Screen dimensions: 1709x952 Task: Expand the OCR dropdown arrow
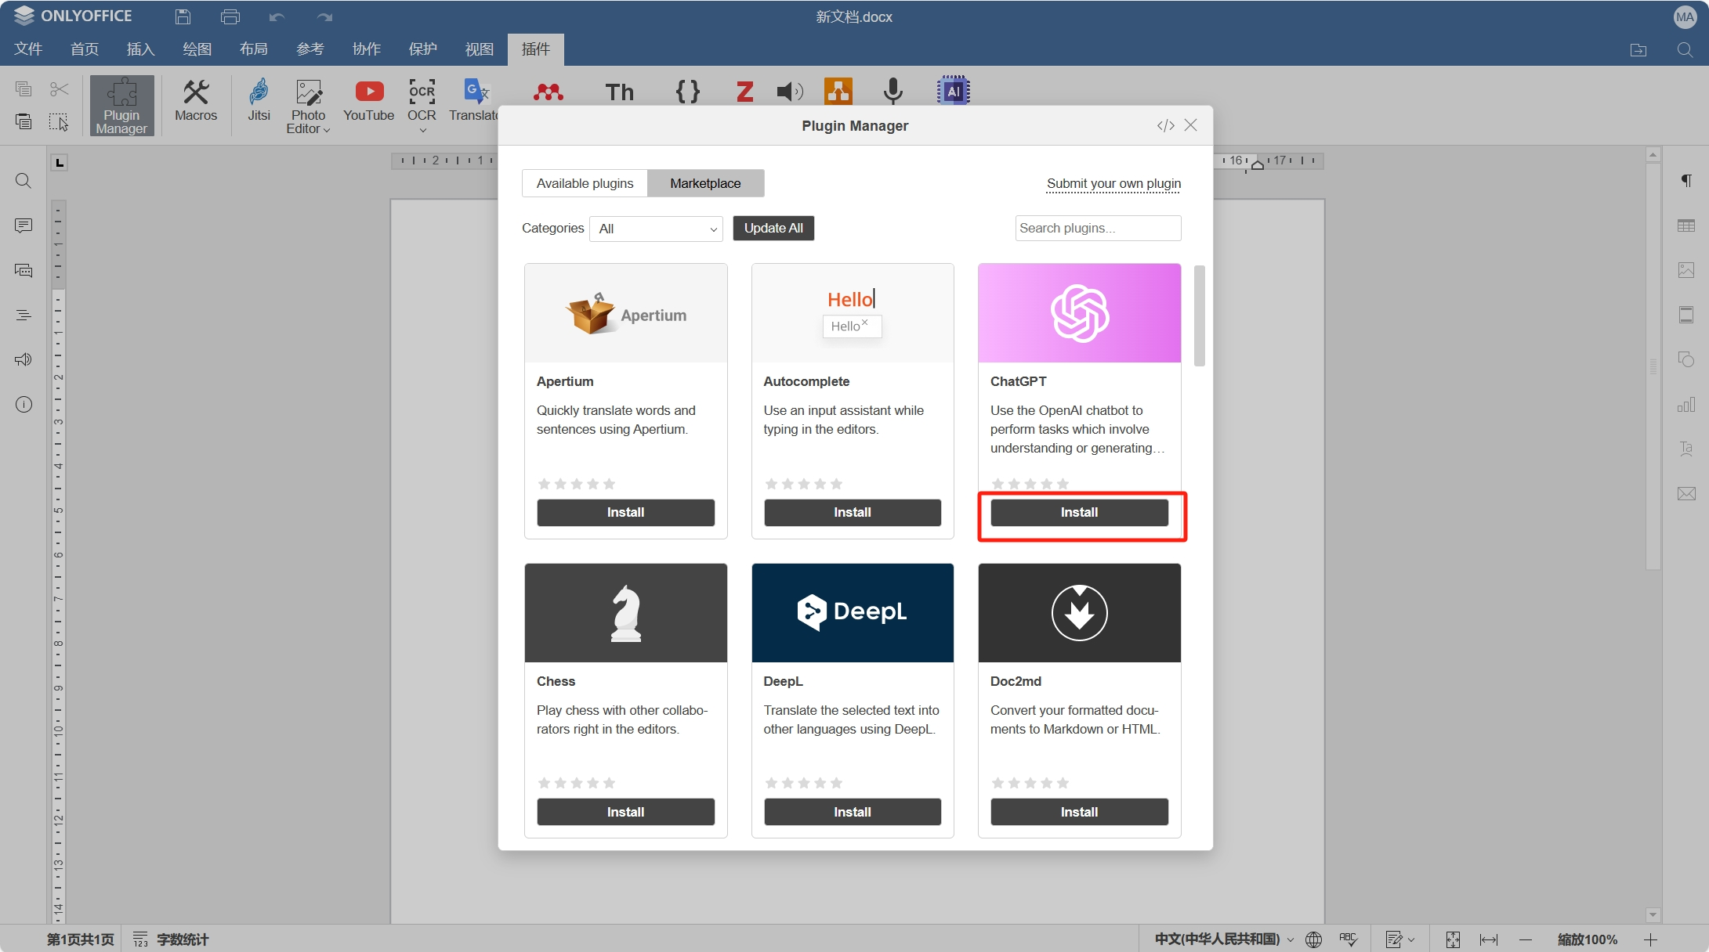[x=422, y=131]
